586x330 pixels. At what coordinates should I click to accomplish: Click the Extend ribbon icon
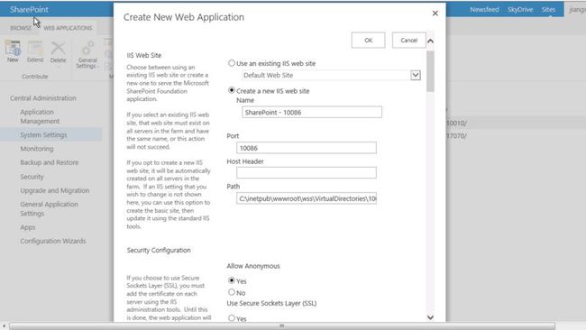pos(35,50)
